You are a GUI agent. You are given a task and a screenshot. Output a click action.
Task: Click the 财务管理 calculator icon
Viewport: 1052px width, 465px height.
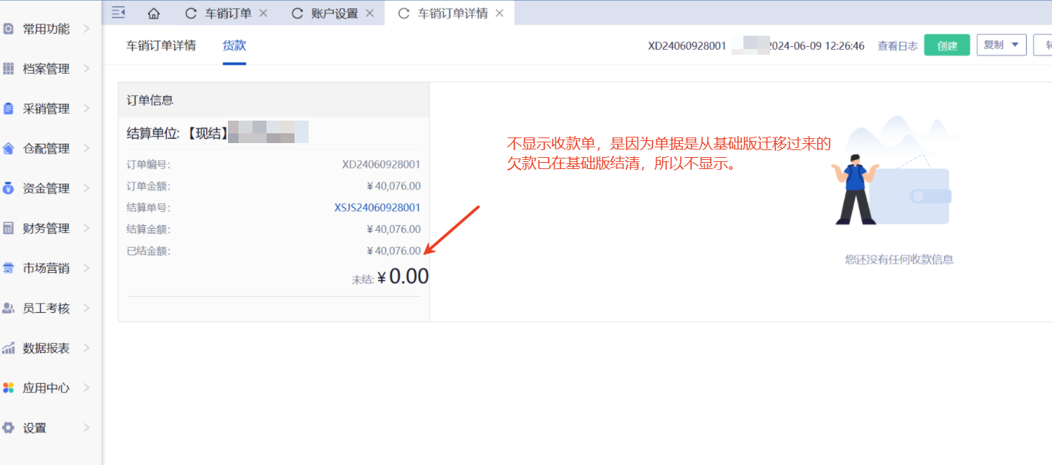(x=8, y=228)
